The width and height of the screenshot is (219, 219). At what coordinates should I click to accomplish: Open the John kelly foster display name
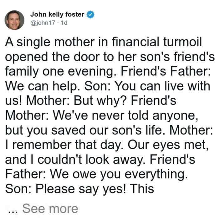(x=57, y=14)
